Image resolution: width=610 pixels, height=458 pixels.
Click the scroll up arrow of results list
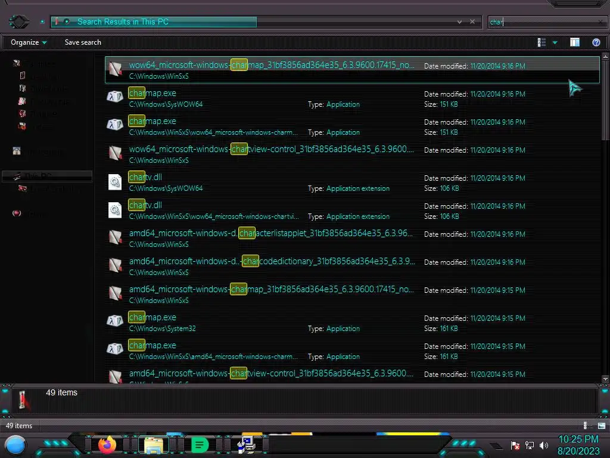pos(605,57)
